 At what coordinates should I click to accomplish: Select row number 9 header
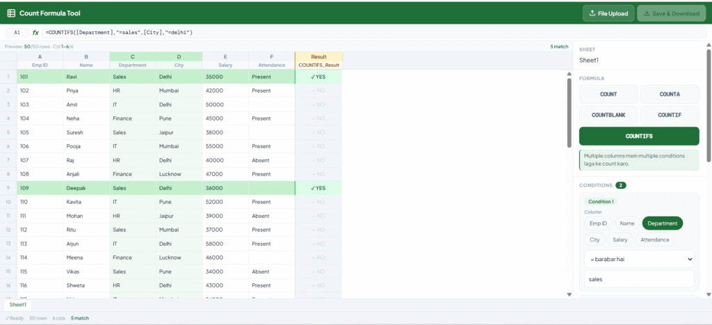pyautogui.click(x=8, y=188)
